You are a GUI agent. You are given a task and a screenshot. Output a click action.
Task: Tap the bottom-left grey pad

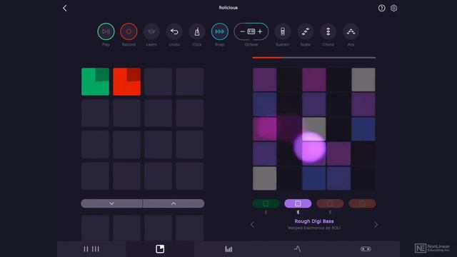265,178
